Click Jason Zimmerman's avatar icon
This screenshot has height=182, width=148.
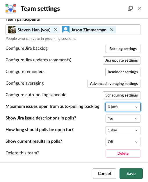[66, 30]
